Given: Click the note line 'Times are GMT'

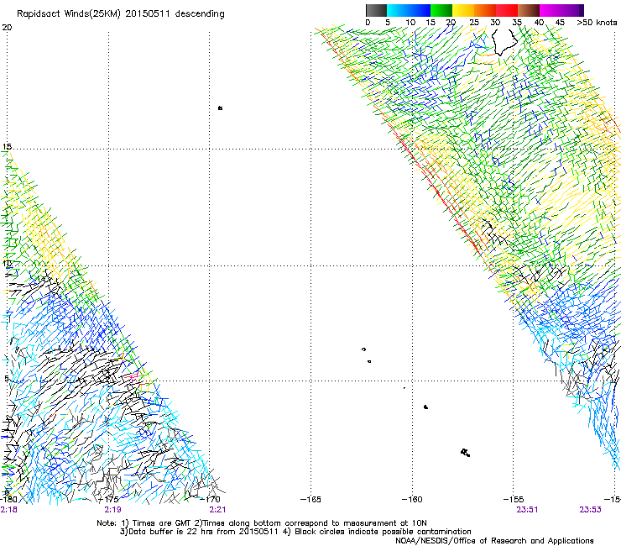Looking at the screenshot, I should 161,523.
